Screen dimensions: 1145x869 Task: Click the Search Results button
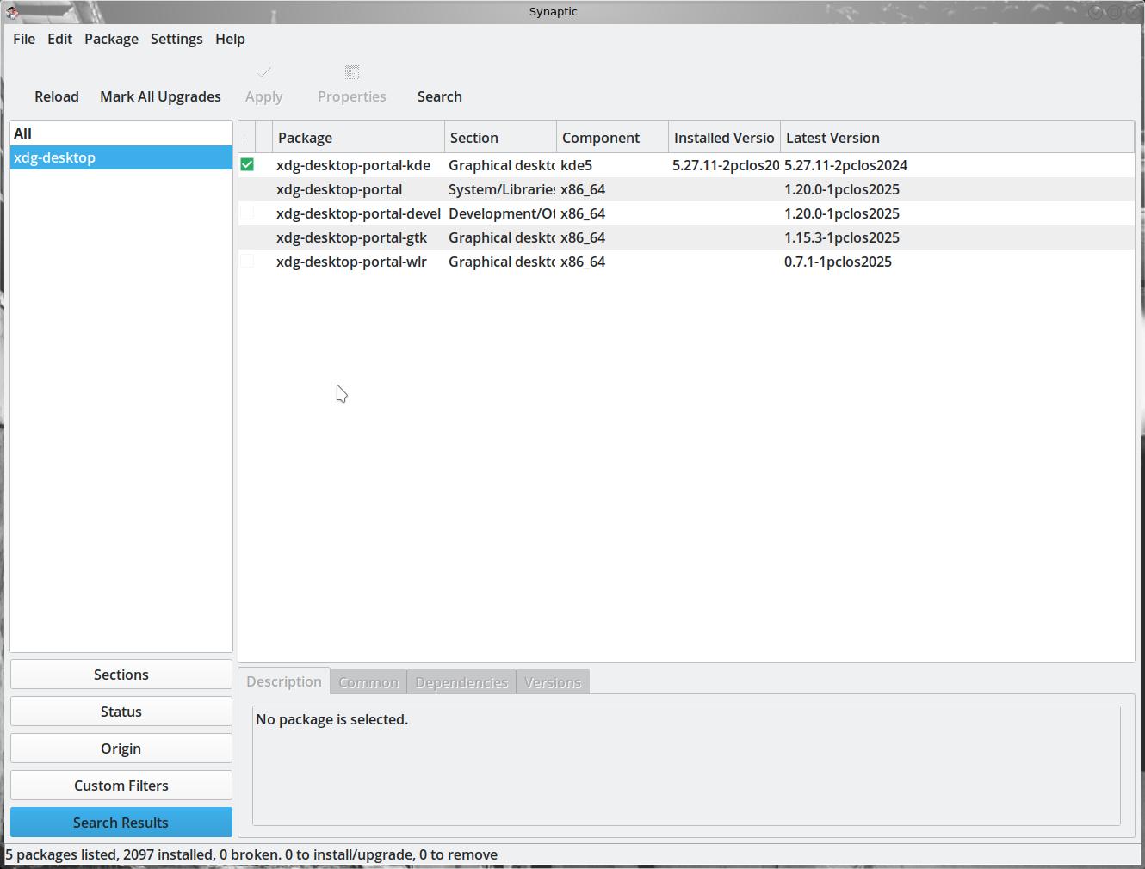tap(121, 823)
